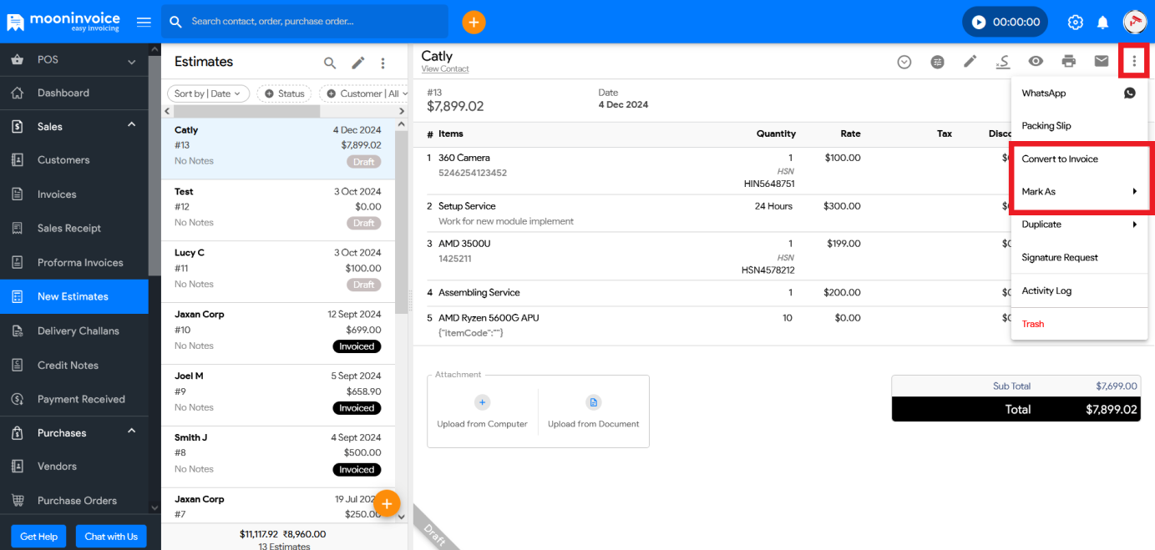Viewport: 1155px width, 550px height.
Task: Click the Chat with Us button
Action: click(x=111, y=537)
